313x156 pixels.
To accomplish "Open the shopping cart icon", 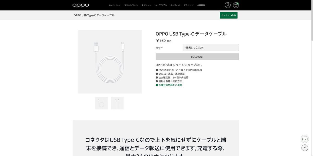I will 236,5.
